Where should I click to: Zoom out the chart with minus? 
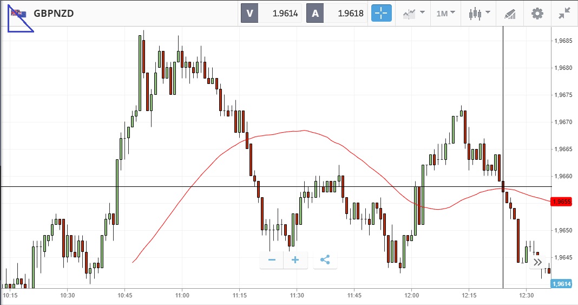point(272,260)
